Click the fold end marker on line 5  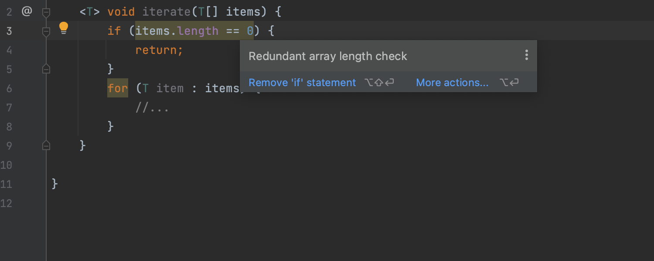46,69
